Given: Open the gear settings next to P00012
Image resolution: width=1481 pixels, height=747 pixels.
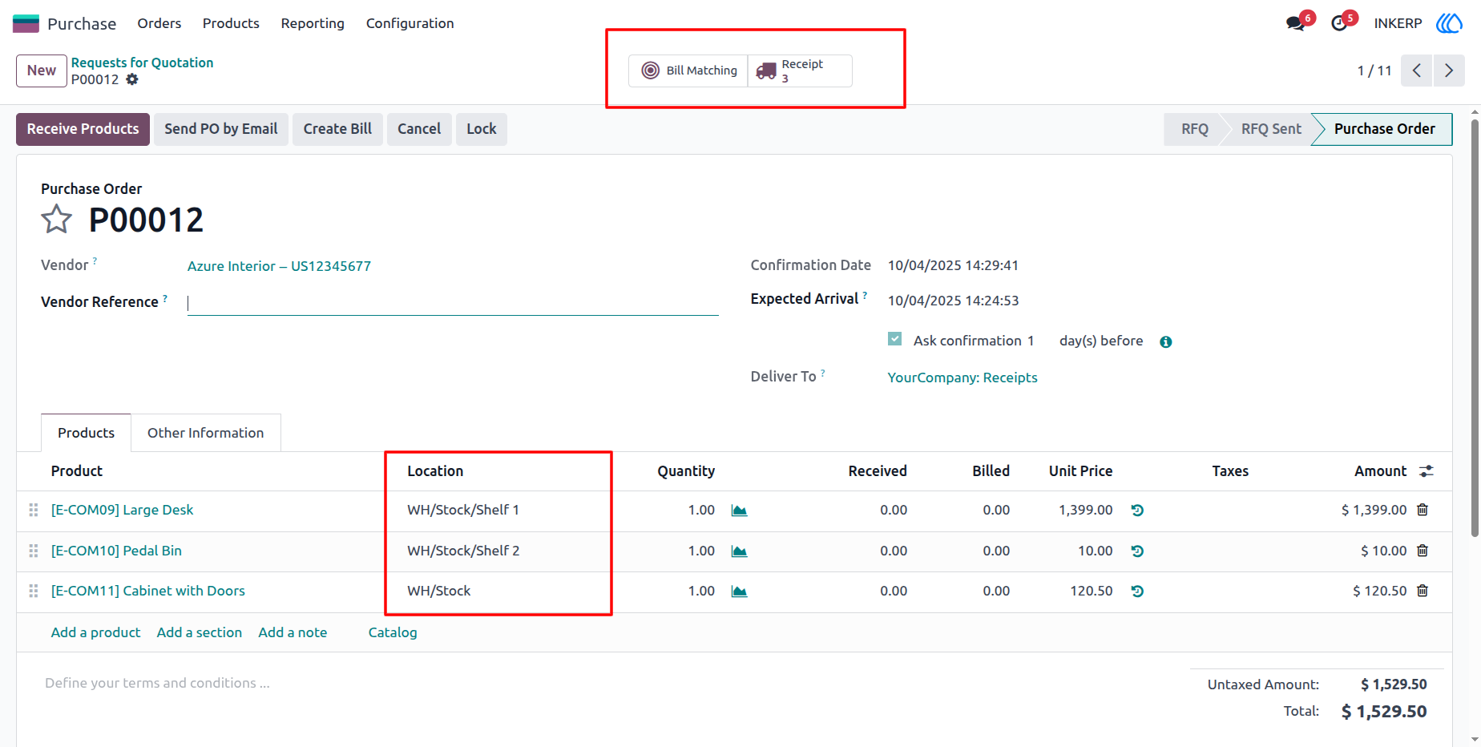Looking at the screenshot, I should click(x=132, y=79).
